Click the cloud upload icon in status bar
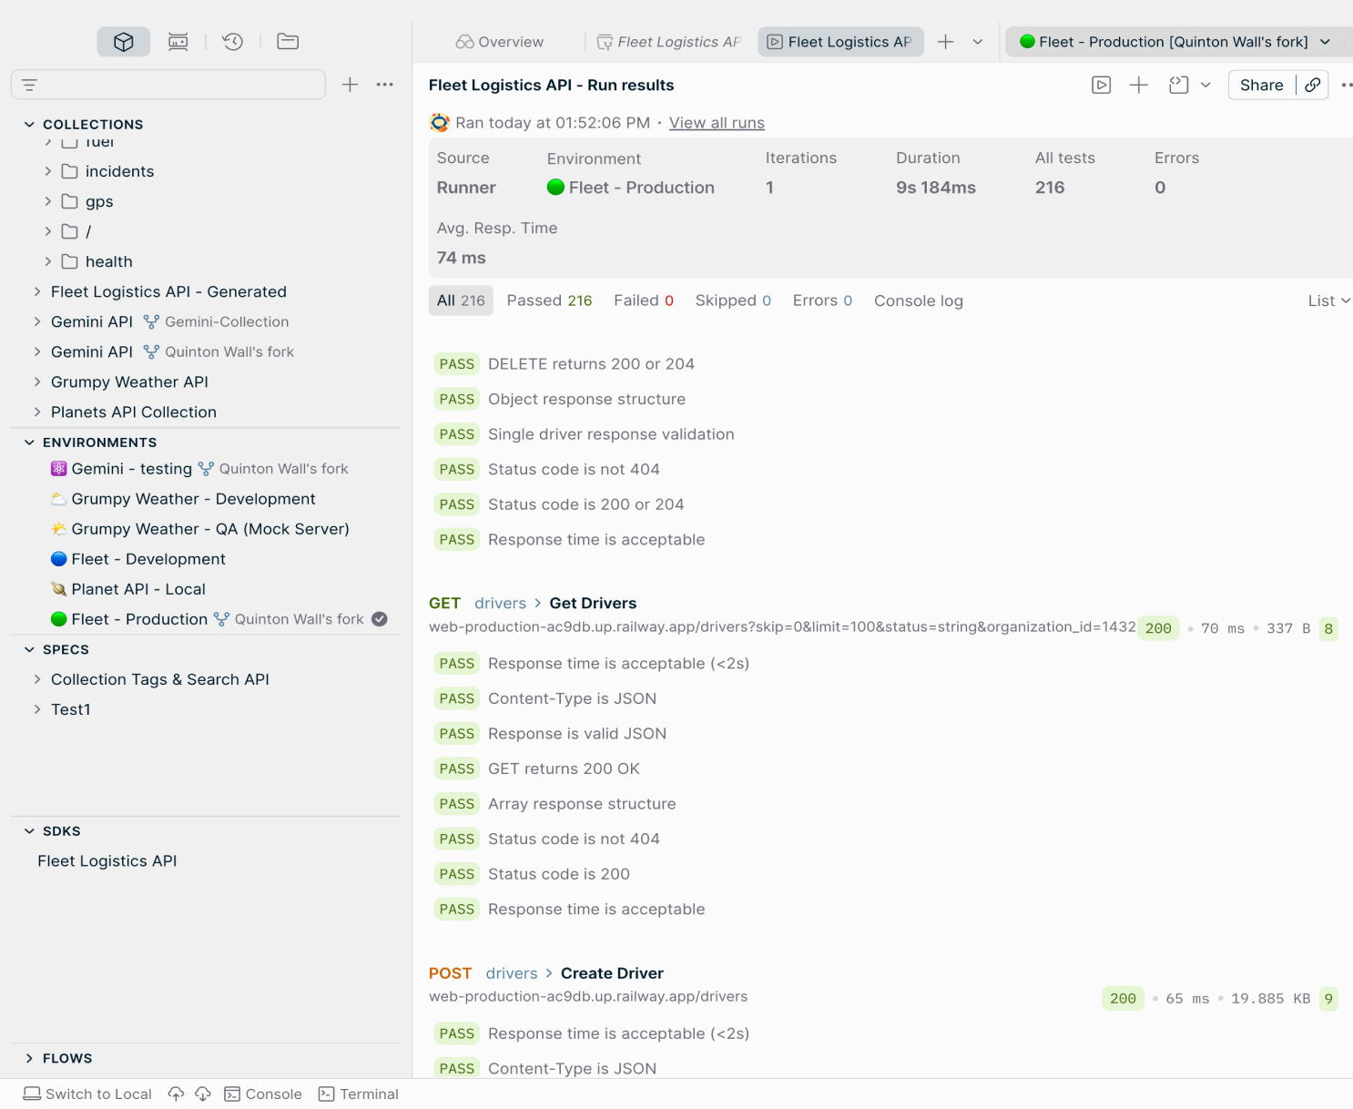Viewport: 1353px width, 1109px height. pos(177,1094)
